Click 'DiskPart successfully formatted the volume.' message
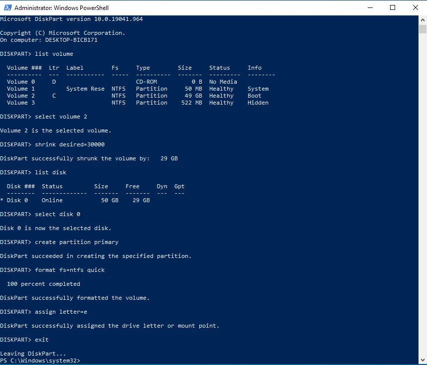This screenshot has height=365, width=427. pyautogui.click(x=75, y=298)
